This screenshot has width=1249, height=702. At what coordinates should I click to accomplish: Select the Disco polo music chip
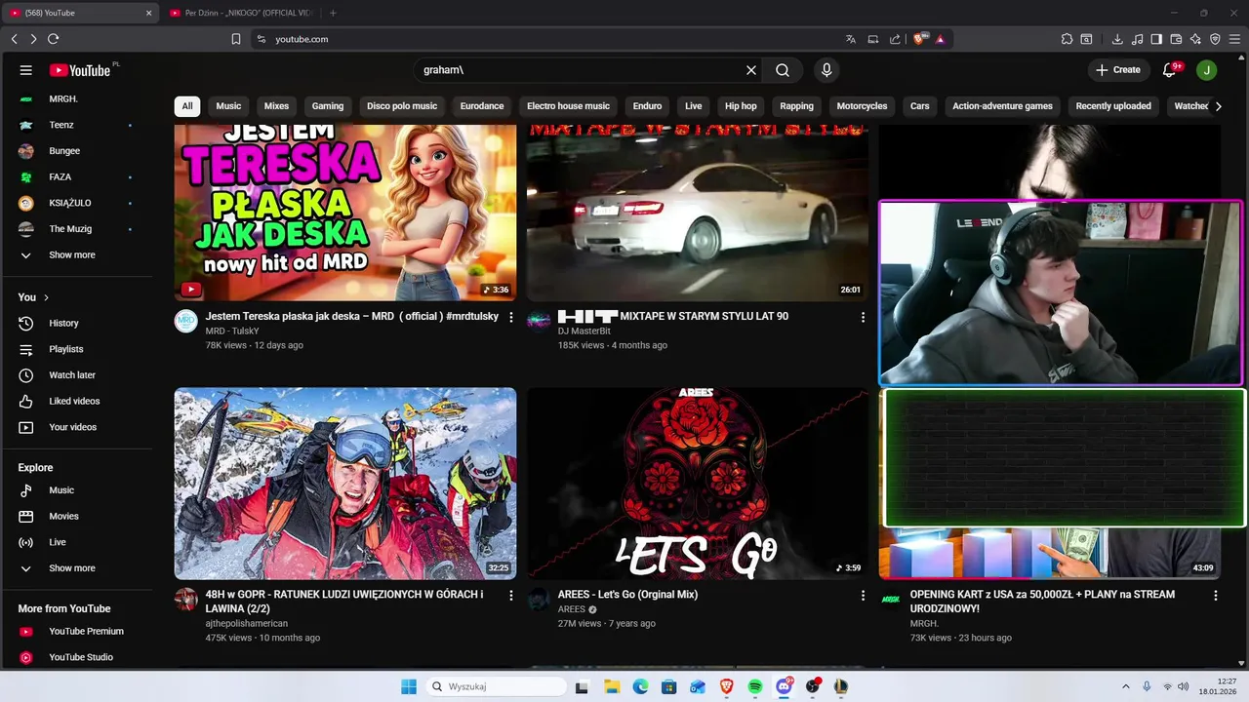[x=402, y=106]
